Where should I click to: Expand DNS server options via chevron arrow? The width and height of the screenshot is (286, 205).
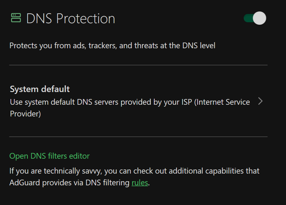260,101
